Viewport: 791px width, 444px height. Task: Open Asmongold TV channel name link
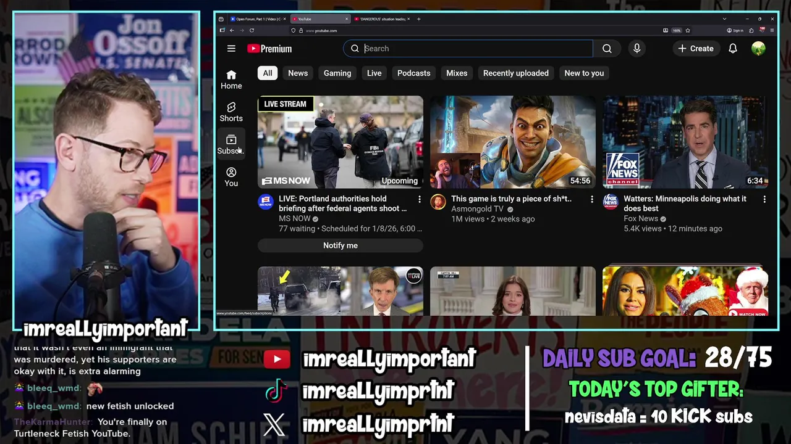[x=478, y=209]
